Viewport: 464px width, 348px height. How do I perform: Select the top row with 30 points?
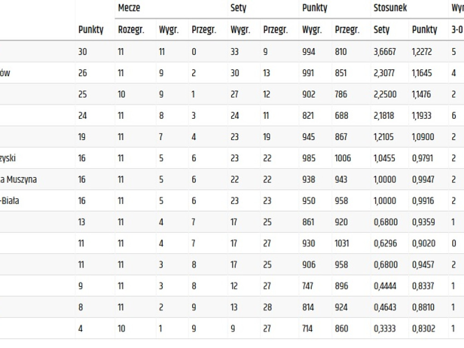pyautogui.click(x=232, y=52)
